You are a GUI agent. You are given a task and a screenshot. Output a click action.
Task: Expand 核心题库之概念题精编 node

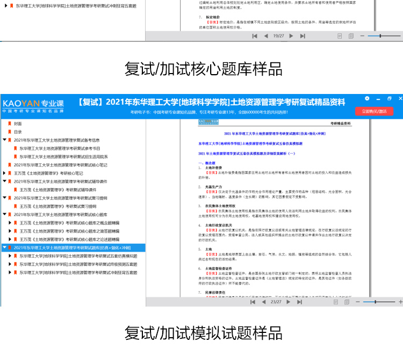pyautogui.click(x=10, y=223)
